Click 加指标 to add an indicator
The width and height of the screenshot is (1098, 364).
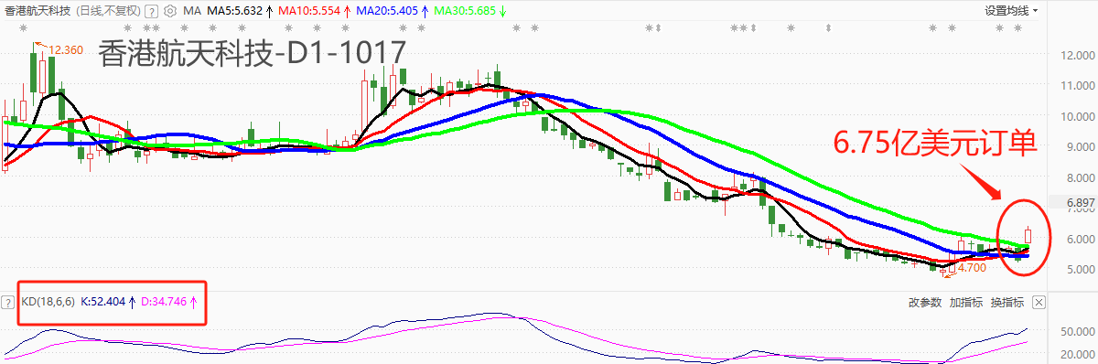coord(965,302)
